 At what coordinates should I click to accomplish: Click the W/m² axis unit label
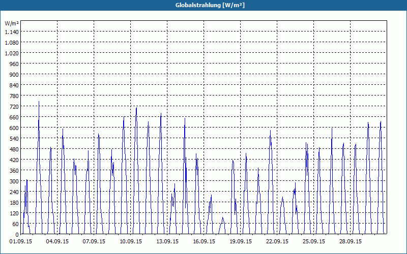click(12, 23)
